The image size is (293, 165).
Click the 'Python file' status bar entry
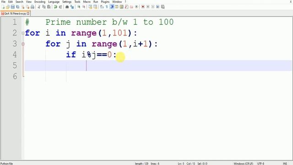pos(6,164)
